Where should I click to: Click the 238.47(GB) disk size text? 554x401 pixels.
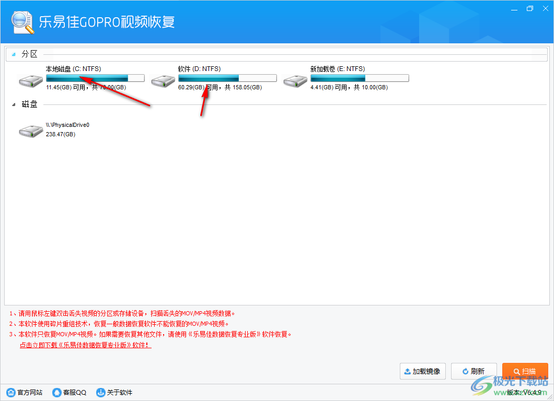(x=61, y=134)
